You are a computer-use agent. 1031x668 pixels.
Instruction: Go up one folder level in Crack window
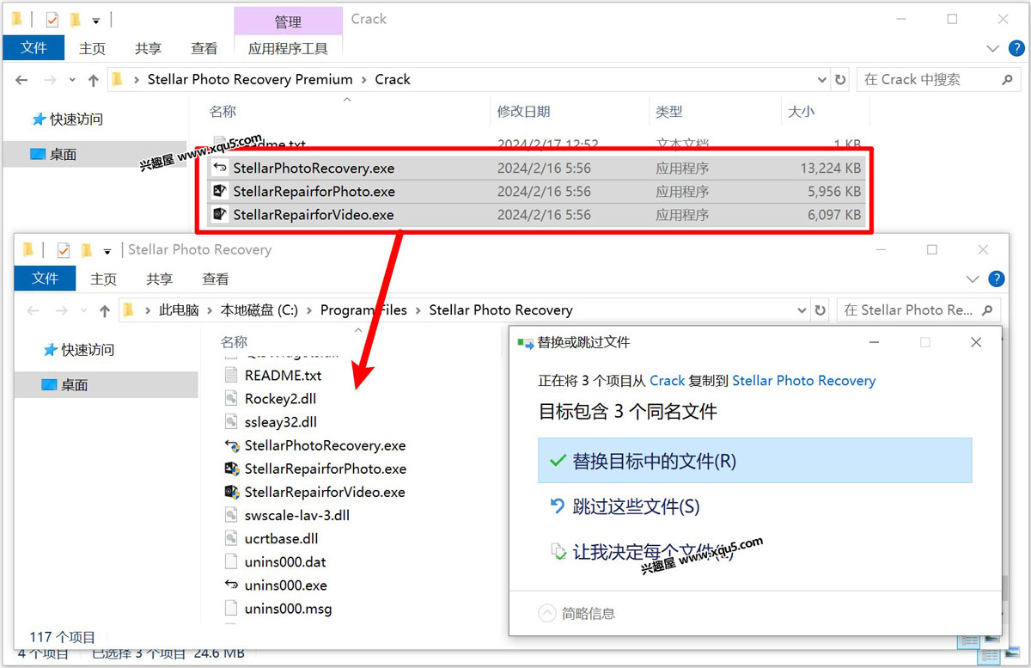94,80
